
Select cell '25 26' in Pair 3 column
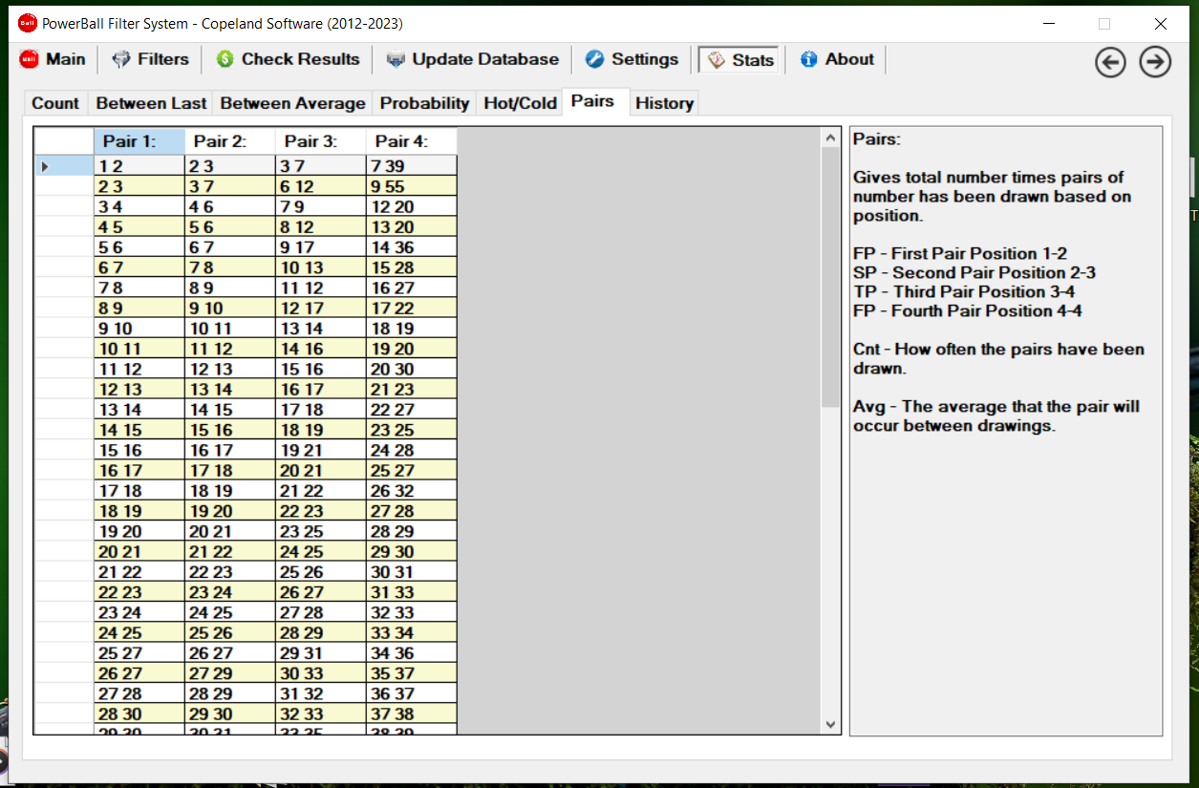pyautogui.click(x=321, y=571)
